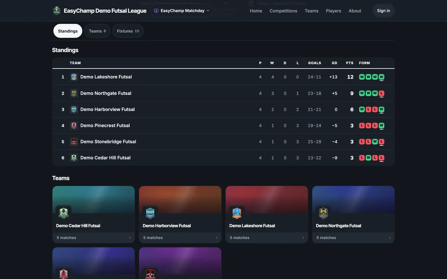This screenshot has width=447, height=279.
Task: Click the EasyChamp Demo Futsal League title
Action: 105,11
